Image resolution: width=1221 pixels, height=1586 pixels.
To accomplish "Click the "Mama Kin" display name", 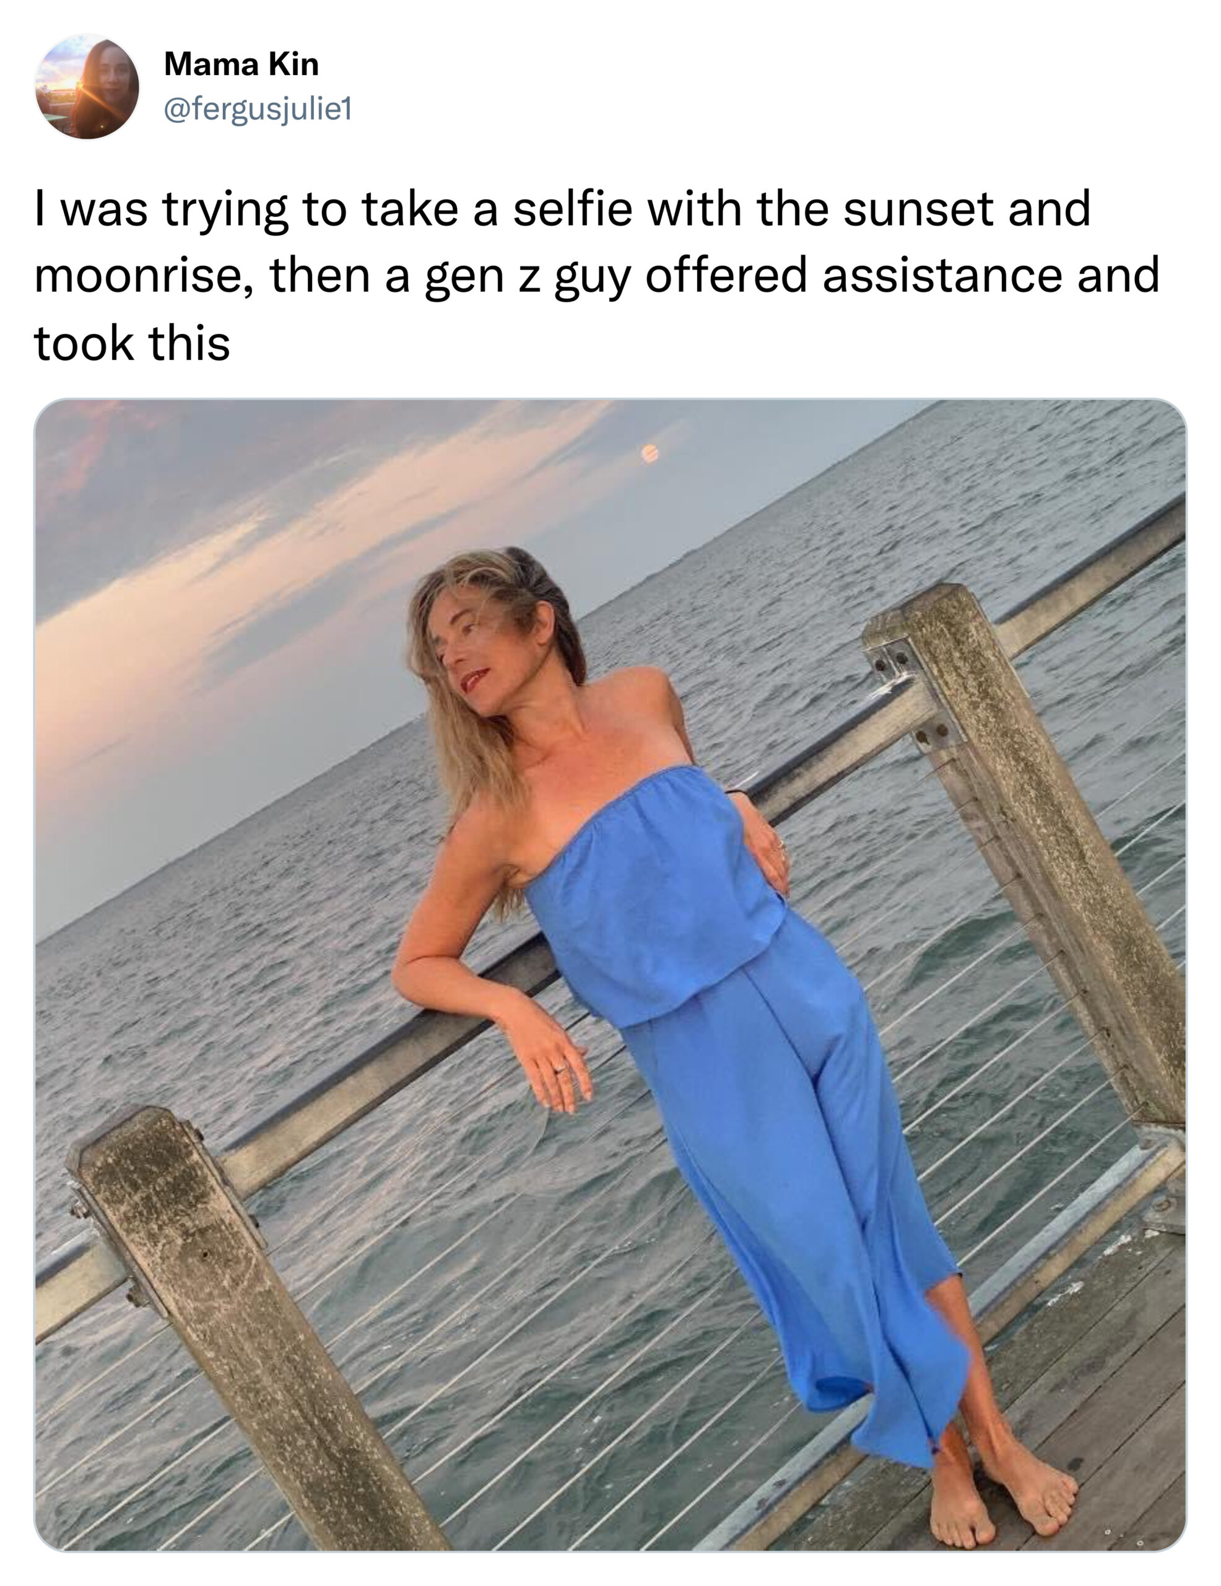I will pos(241,64).
